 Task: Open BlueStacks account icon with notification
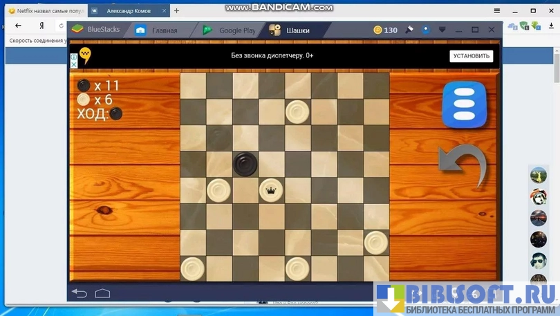click(x=426, y=30)
